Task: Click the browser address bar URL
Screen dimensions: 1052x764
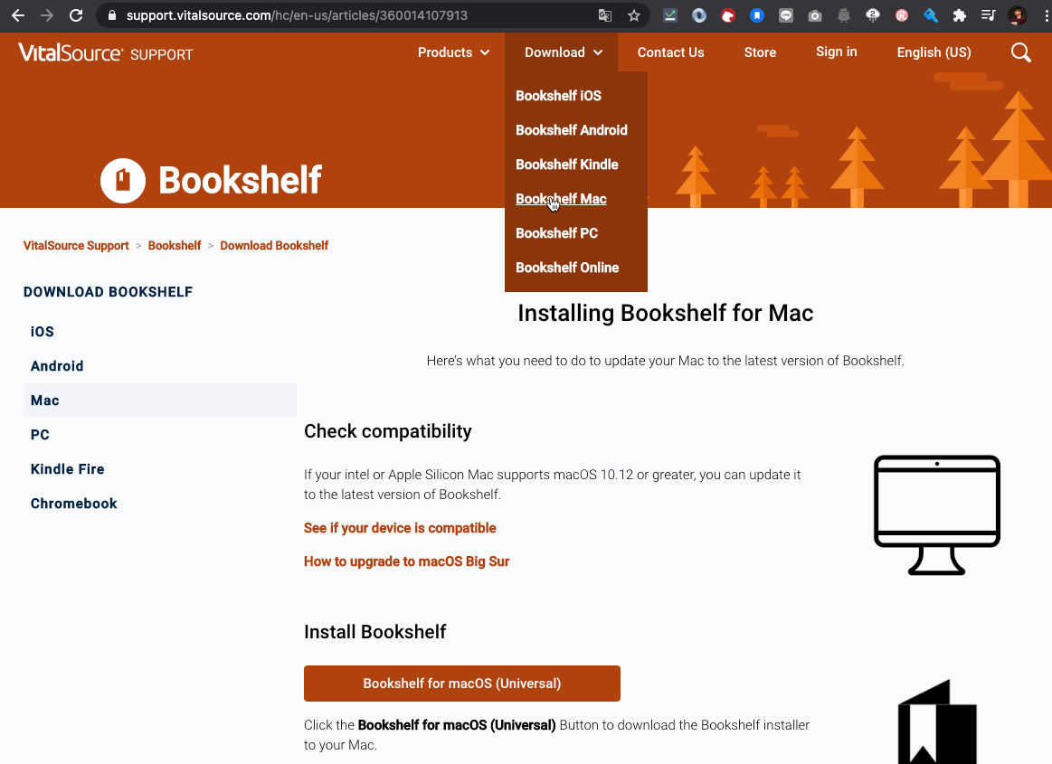Action: 297,15
